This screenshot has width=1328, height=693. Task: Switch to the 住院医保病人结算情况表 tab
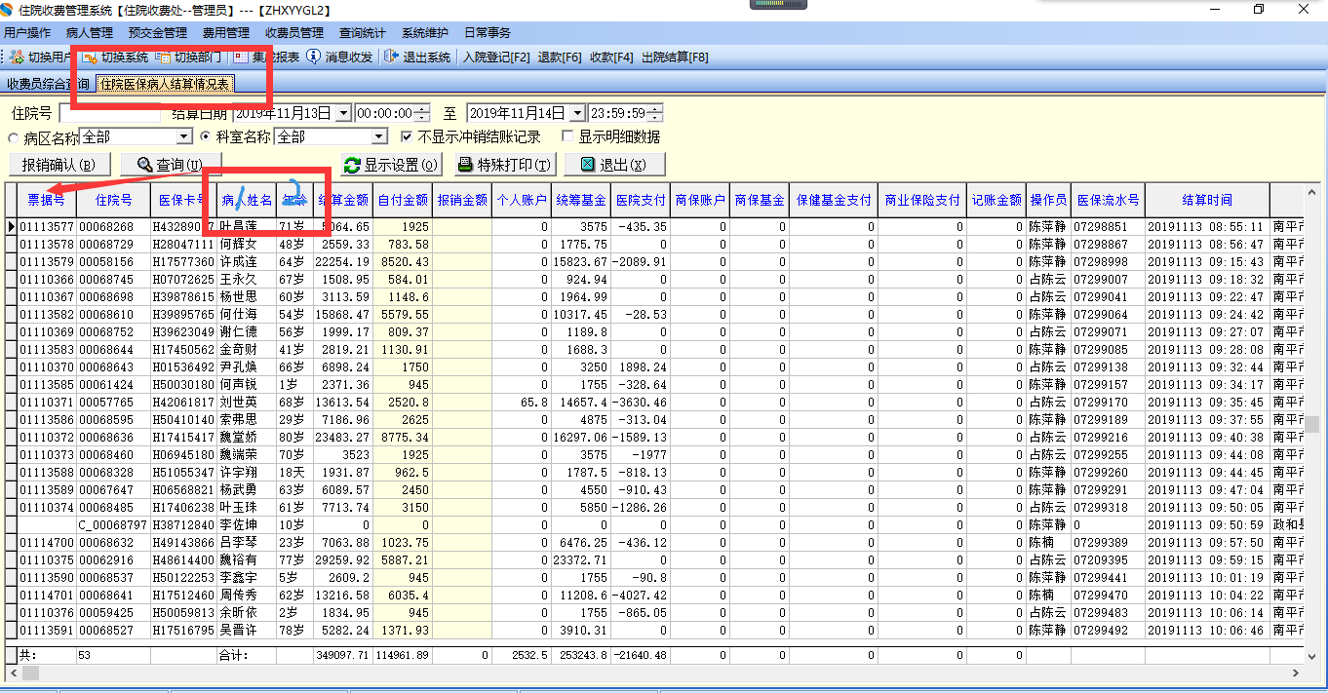pos(164,85)
